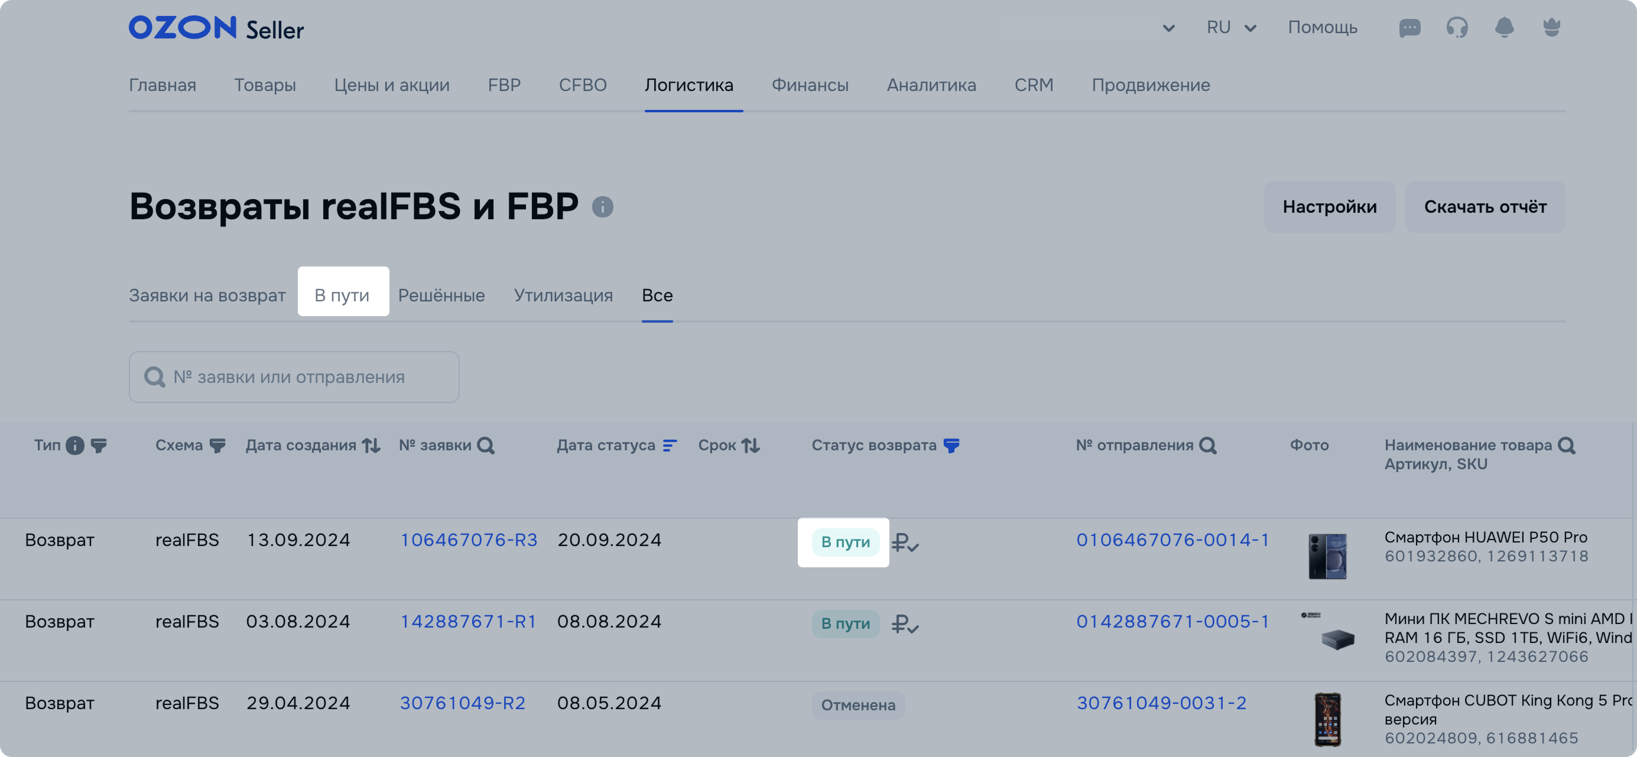Screen dimensions: 1637x757
Task: Click the Скачать отчёт button
Action: pyautogui.click(x=1485, y=207)
